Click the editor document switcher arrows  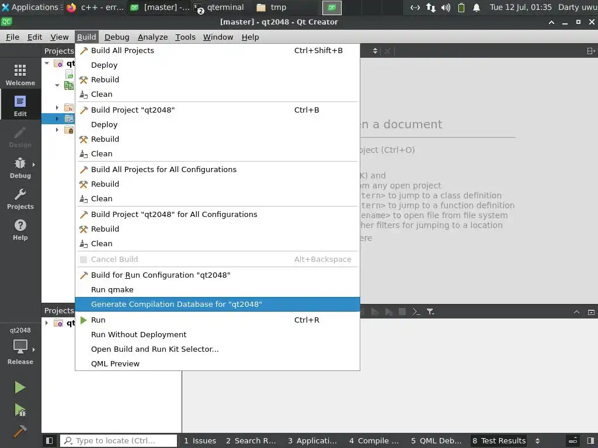coord(375,51)
